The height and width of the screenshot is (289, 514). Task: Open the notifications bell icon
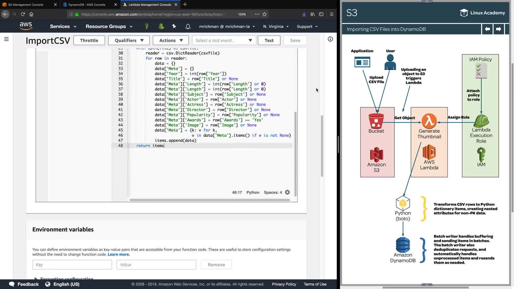point(188,26)
